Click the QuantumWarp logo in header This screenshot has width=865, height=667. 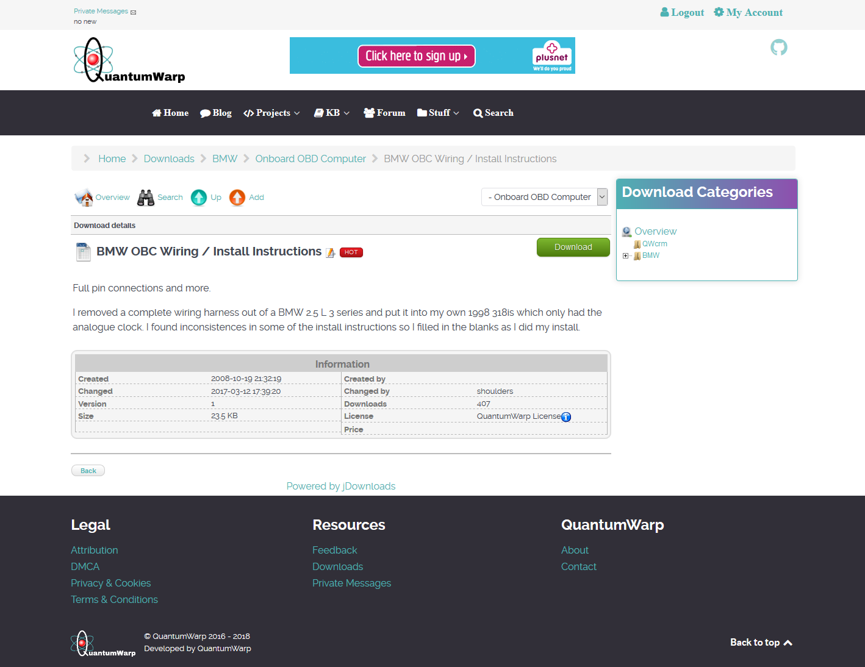(129, 60)
